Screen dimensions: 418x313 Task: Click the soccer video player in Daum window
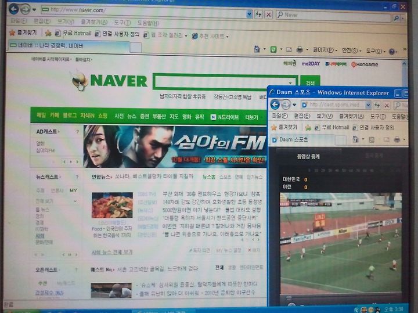click(341, 243)
